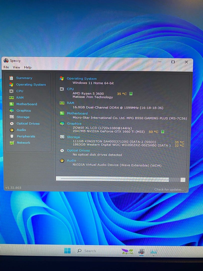Click disc icon beside Optical Drives heading
The width and height of the screenshot is (203, 271).
62,151
